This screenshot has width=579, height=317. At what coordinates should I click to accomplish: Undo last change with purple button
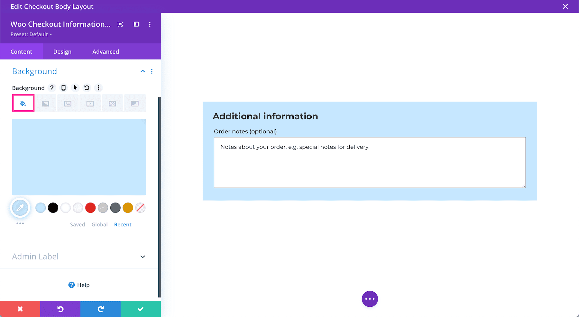point(60,309)
